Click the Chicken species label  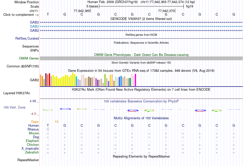[33, 145]
